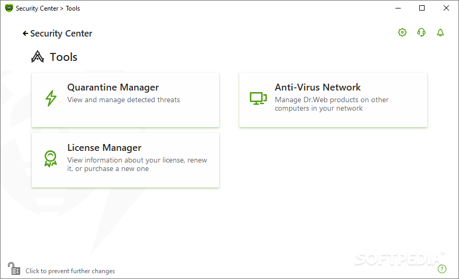Open the support headset icon
This screenshot has width=459, height=279.
point(421,32)
